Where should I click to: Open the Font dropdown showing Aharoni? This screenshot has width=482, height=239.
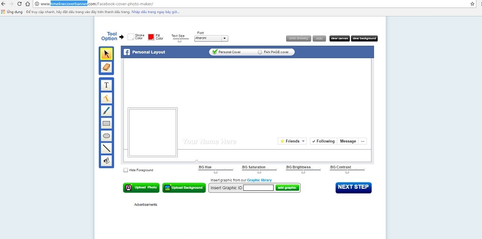pos(211,39)
